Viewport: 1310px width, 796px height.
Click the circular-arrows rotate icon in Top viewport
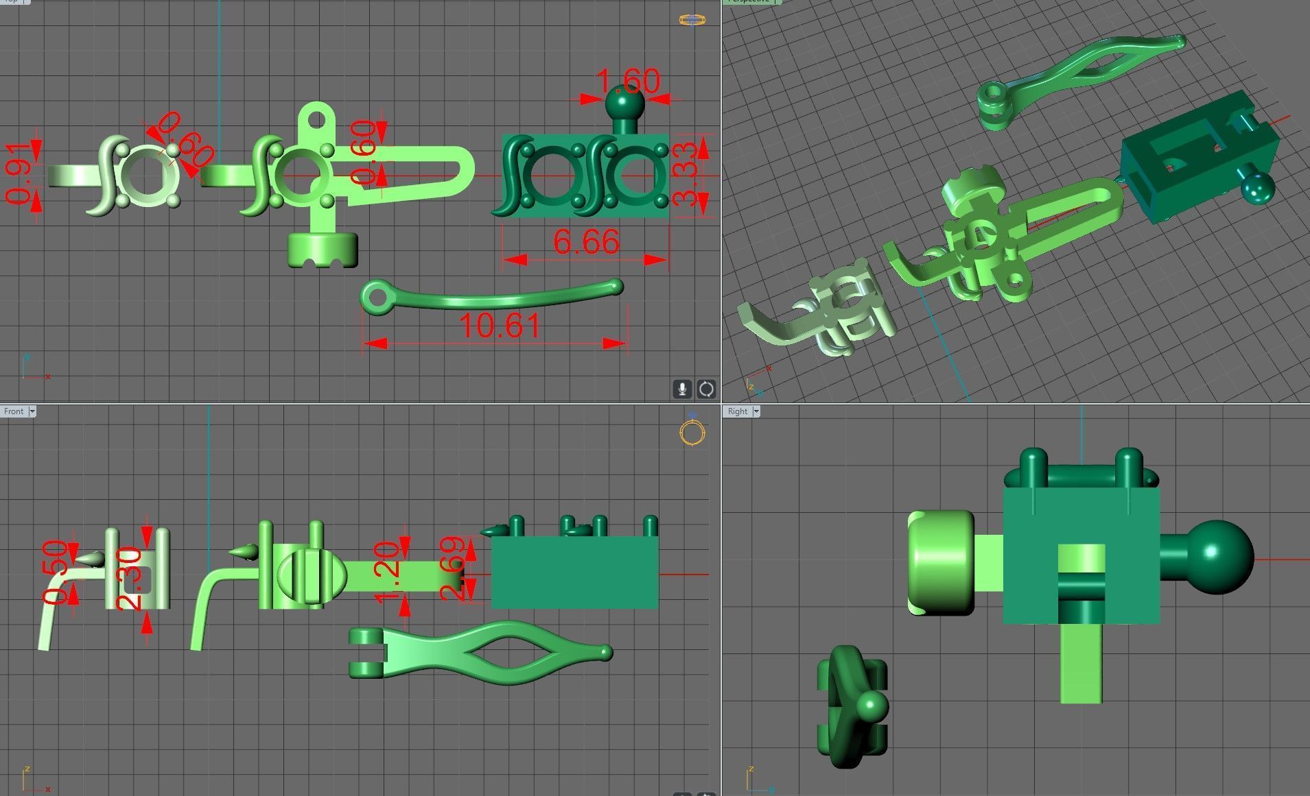click(706, 389)
